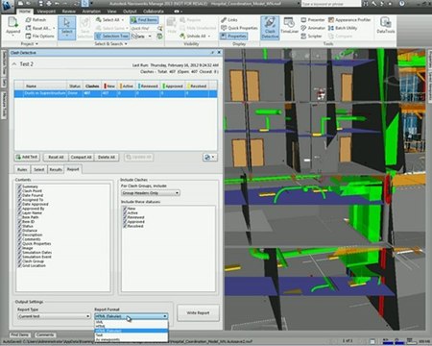This screenshot has height=346, width=432.
Task: Open the Rules tab in Clash Detective
Action: [22, 169]
